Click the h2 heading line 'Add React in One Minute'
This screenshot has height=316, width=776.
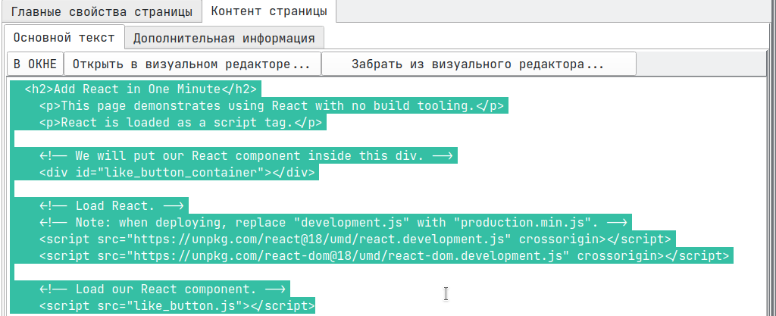point(140,89)
